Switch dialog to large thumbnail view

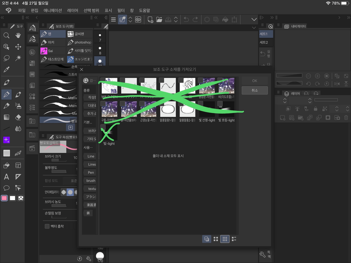click(x=216, y=239)
